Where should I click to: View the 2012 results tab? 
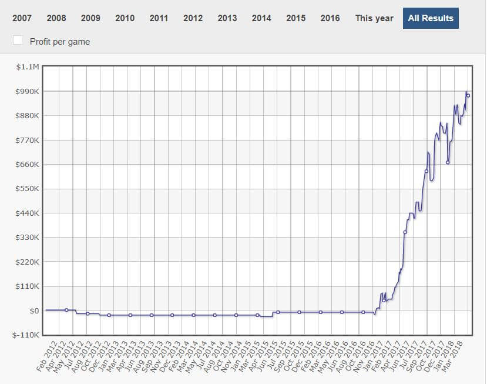click(193, 18)
